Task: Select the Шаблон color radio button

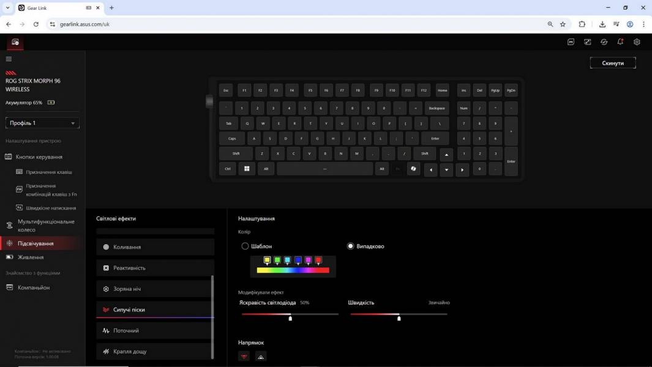Action: tap(245, 246)
